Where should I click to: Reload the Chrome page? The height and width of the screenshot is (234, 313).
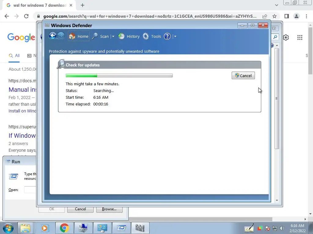click(26, 16)
